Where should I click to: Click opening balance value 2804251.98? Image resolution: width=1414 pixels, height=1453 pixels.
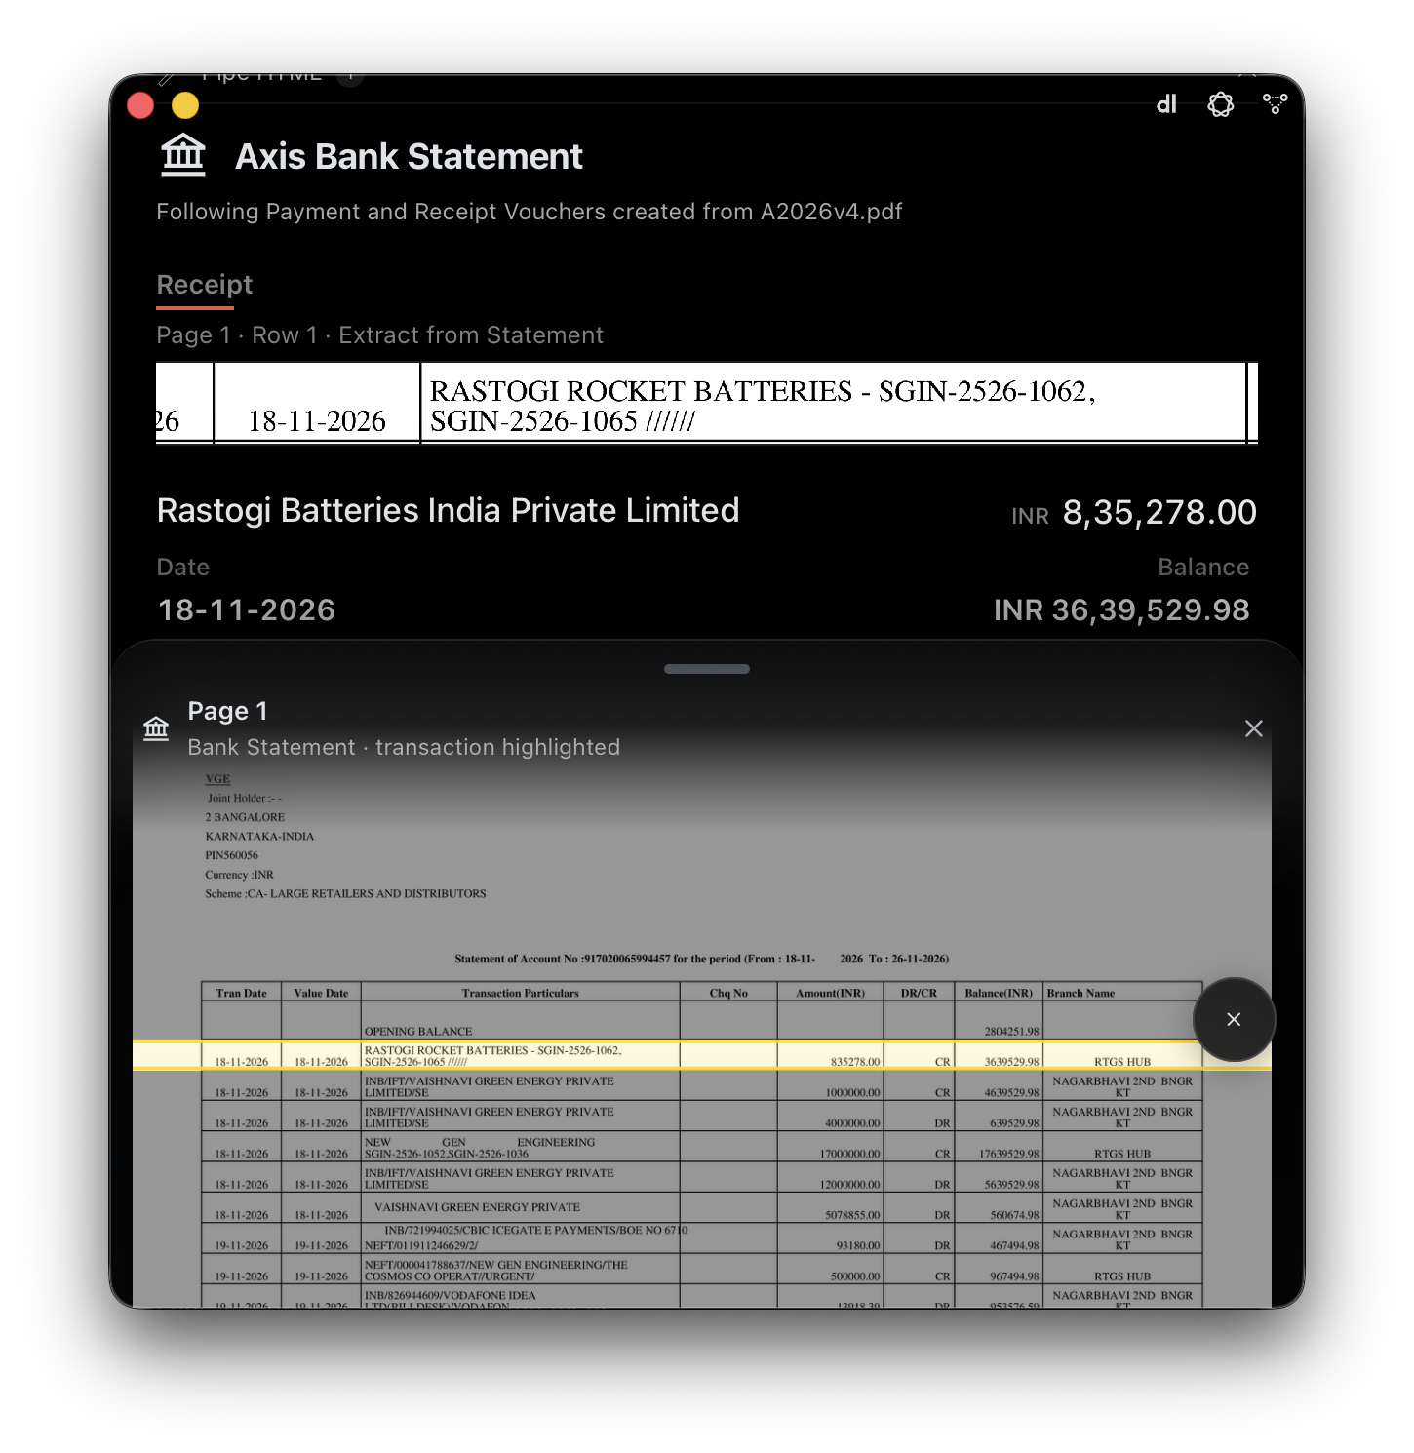pyautogui.click(x=1012, y=1031)
